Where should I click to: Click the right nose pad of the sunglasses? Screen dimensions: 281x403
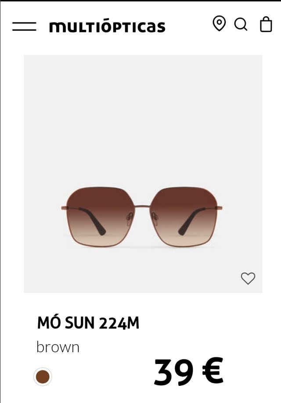155,218
